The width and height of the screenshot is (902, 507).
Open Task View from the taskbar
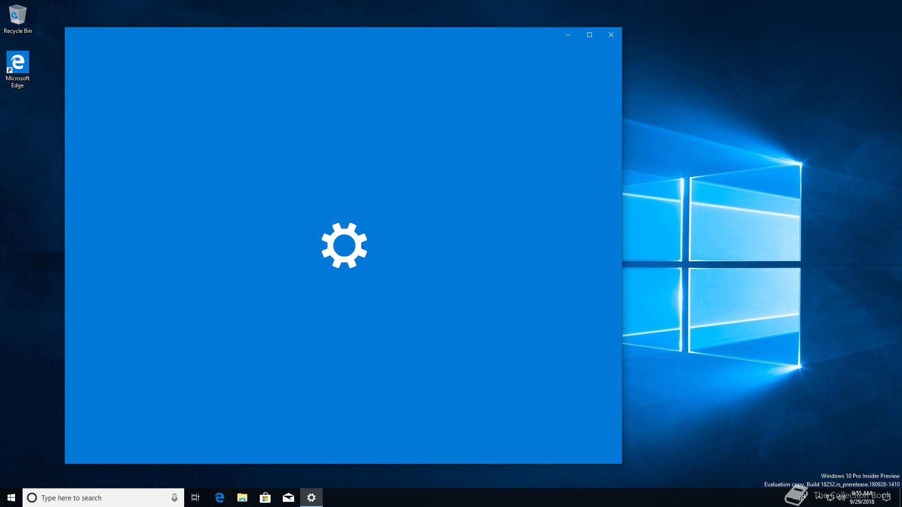(x=195, y=498)
